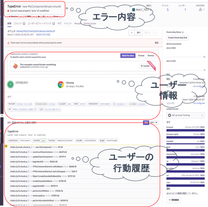Image resolution: width=208 pixels, height=207 pixels.
Task: Click the yellow JS platform badge
Action: (x=6, y=146)
